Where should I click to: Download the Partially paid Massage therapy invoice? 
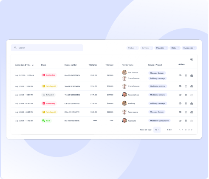186,112
